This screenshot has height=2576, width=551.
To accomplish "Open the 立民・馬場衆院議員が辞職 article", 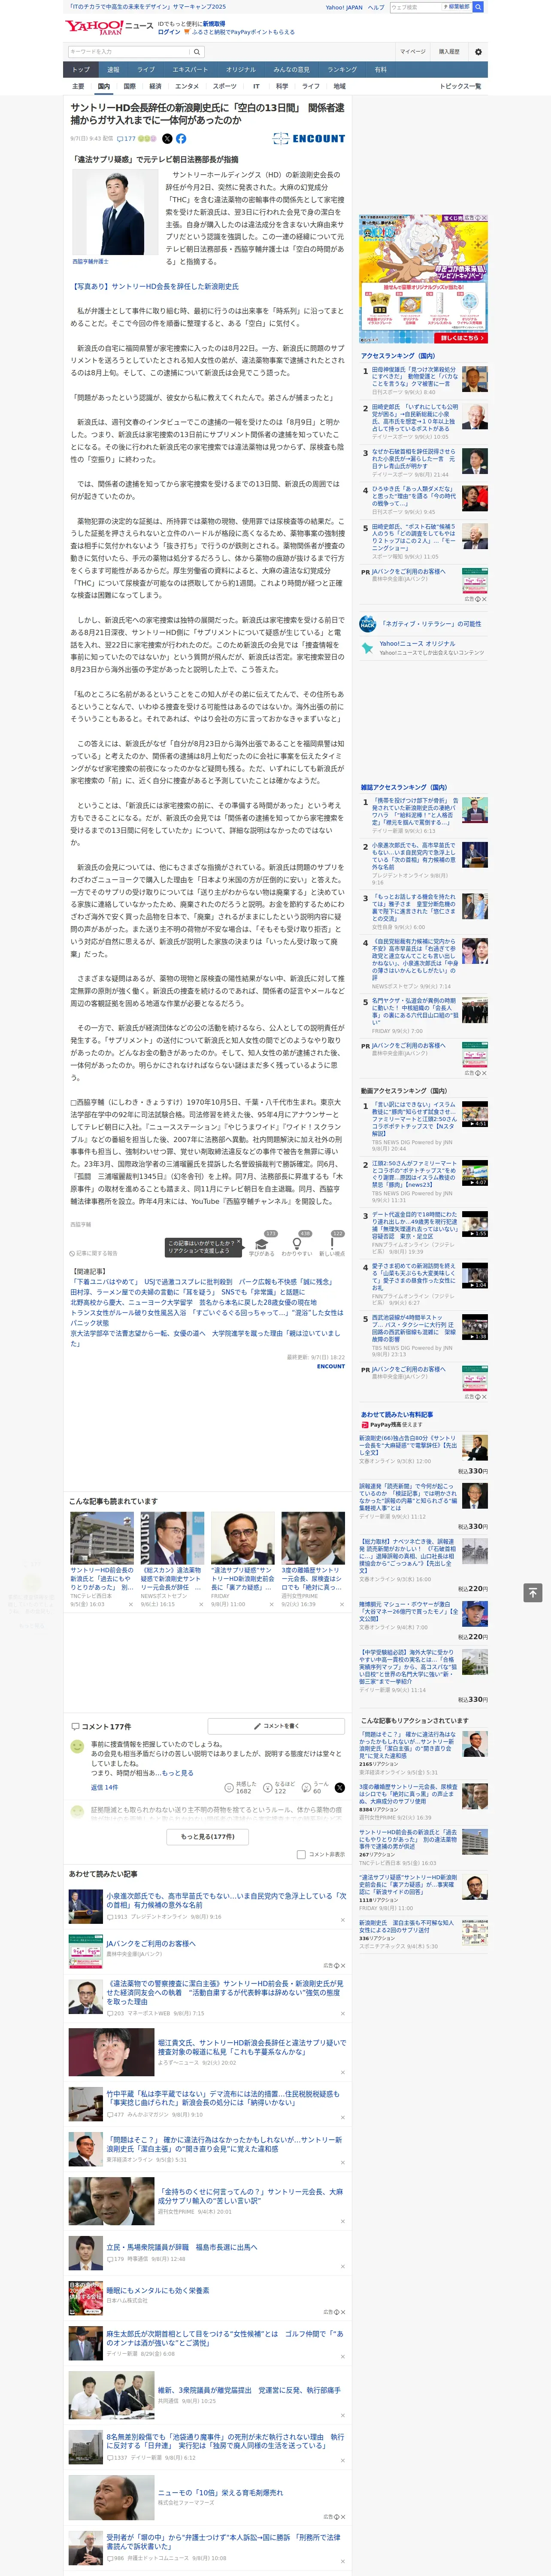I will pyautogui.click(x=182, y=2247).
